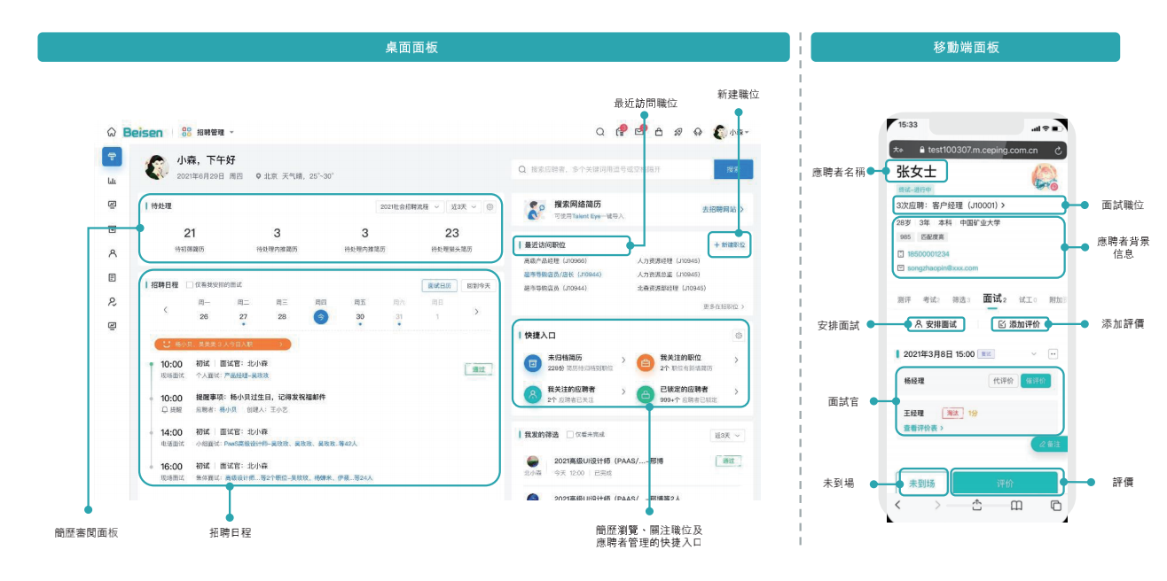Viewport: 1167px width, 581px height.
Task: Tap the teal 评价 button on the phone
Action: 1006,484
